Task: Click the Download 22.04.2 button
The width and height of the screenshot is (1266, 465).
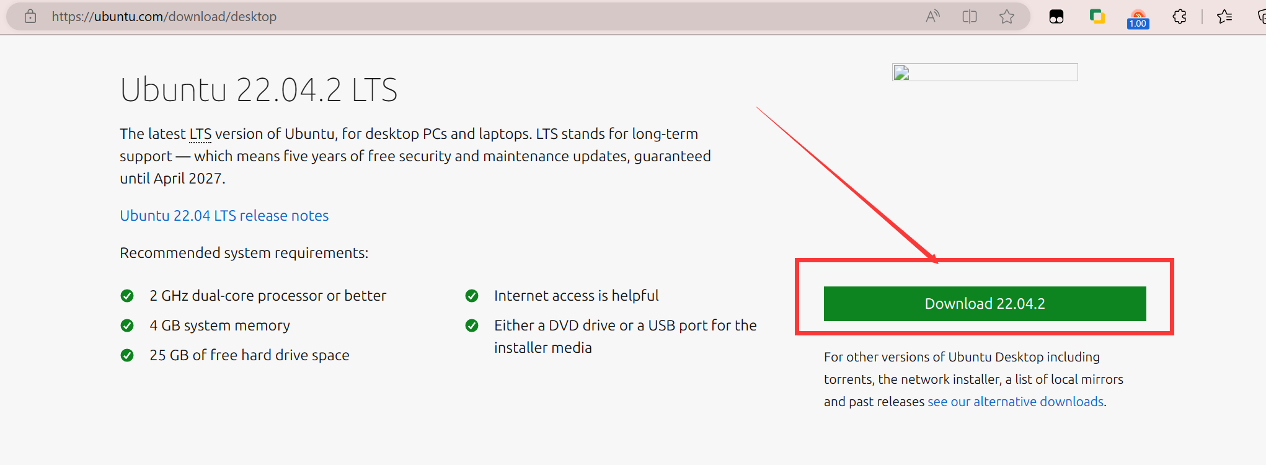Action: tap(985, 304)
